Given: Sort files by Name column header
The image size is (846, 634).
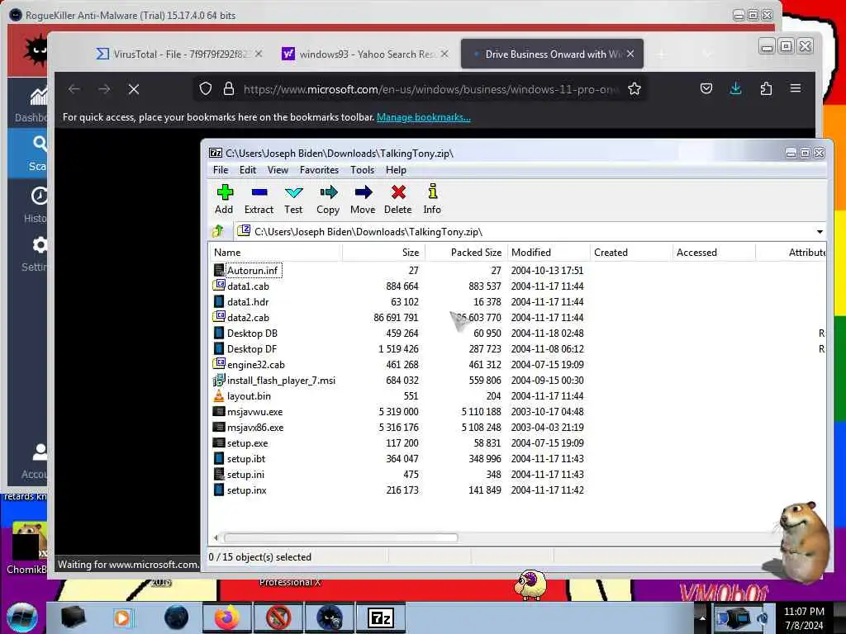Looking at the screenshot, I should (x=276, y=253).
